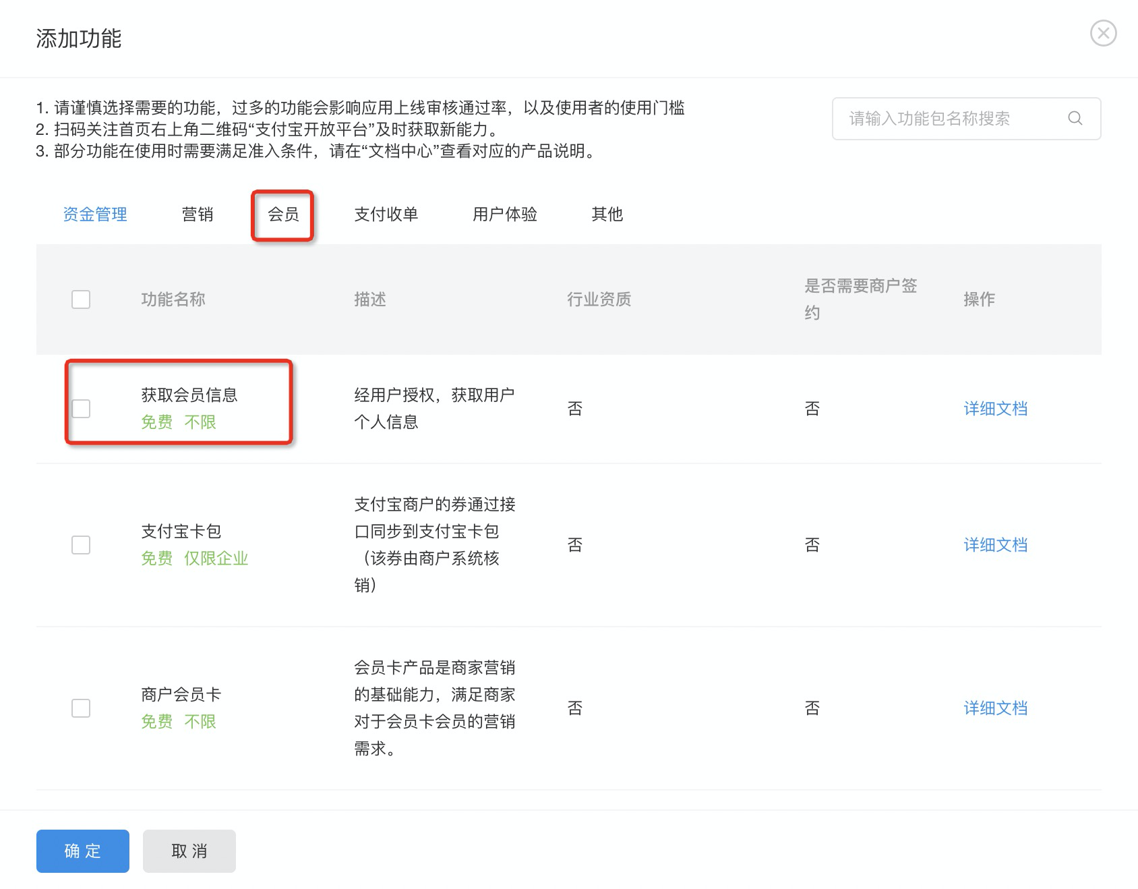Image resolution: width=1138 pixels, height=889 pixels.
Task: Open 详细文档 for 支付宝卡包
Action: (996, 544)
